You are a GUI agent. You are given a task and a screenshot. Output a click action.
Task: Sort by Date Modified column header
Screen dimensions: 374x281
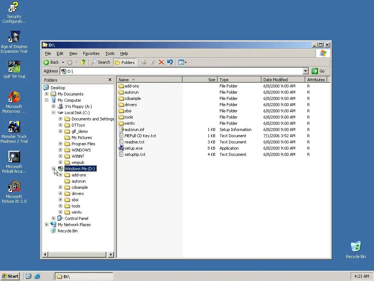(283, 80)
